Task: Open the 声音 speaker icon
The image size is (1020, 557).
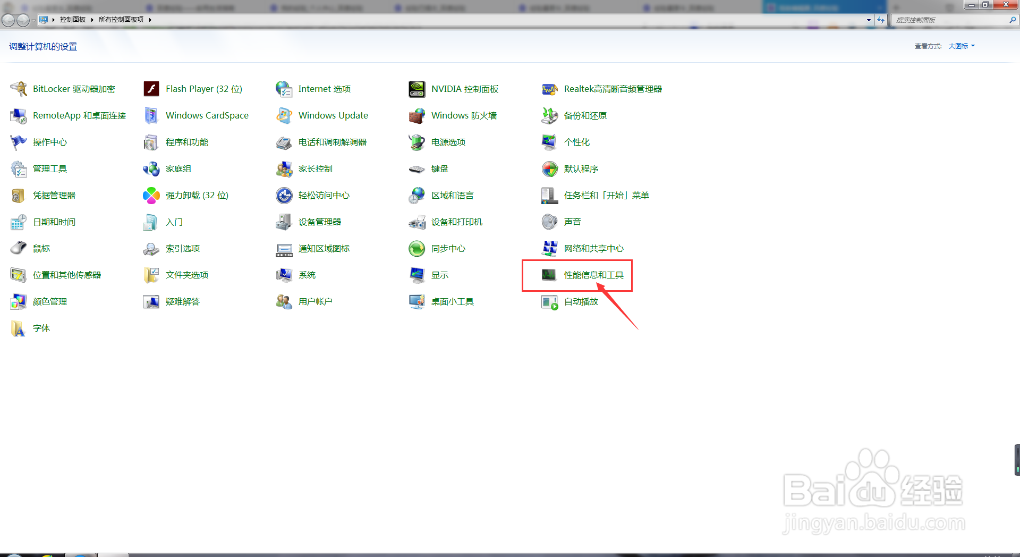Action: 550,222
